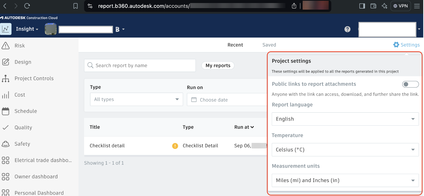Click the browser share icon

pyautogui.click(x=294, y=6)
